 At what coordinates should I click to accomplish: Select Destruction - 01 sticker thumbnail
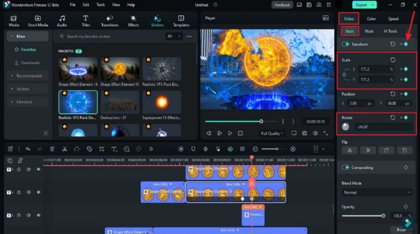tap(120, 102)
